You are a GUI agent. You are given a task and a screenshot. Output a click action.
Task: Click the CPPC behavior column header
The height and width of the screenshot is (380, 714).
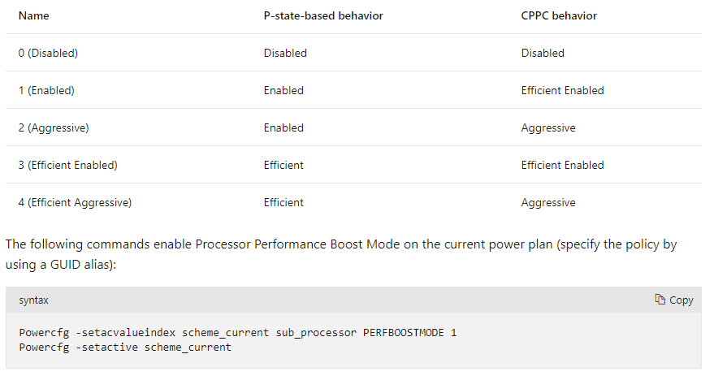coord(559,15)
